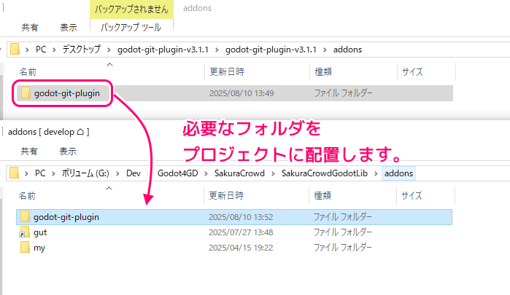Open the 共有 tab in the upper window
The image size is (510, 295).
(30, 27)
